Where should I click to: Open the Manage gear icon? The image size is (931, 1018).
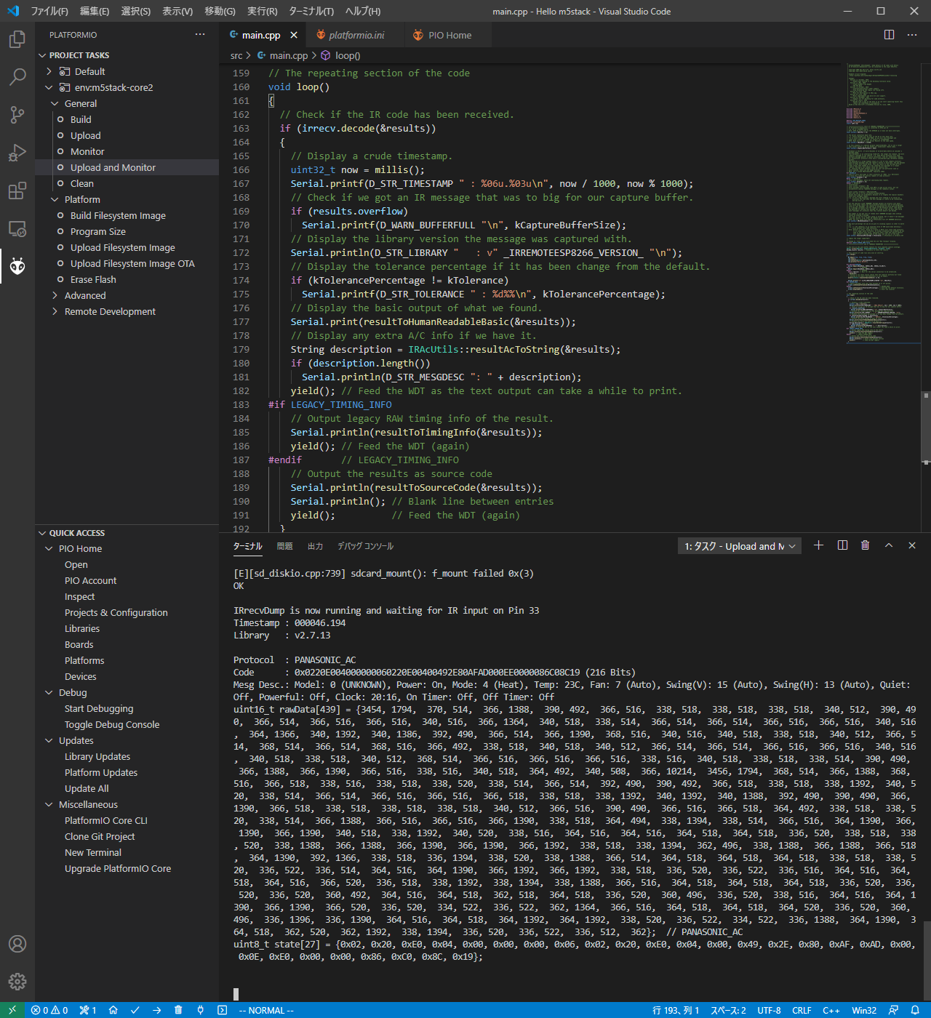coord(17,982)
